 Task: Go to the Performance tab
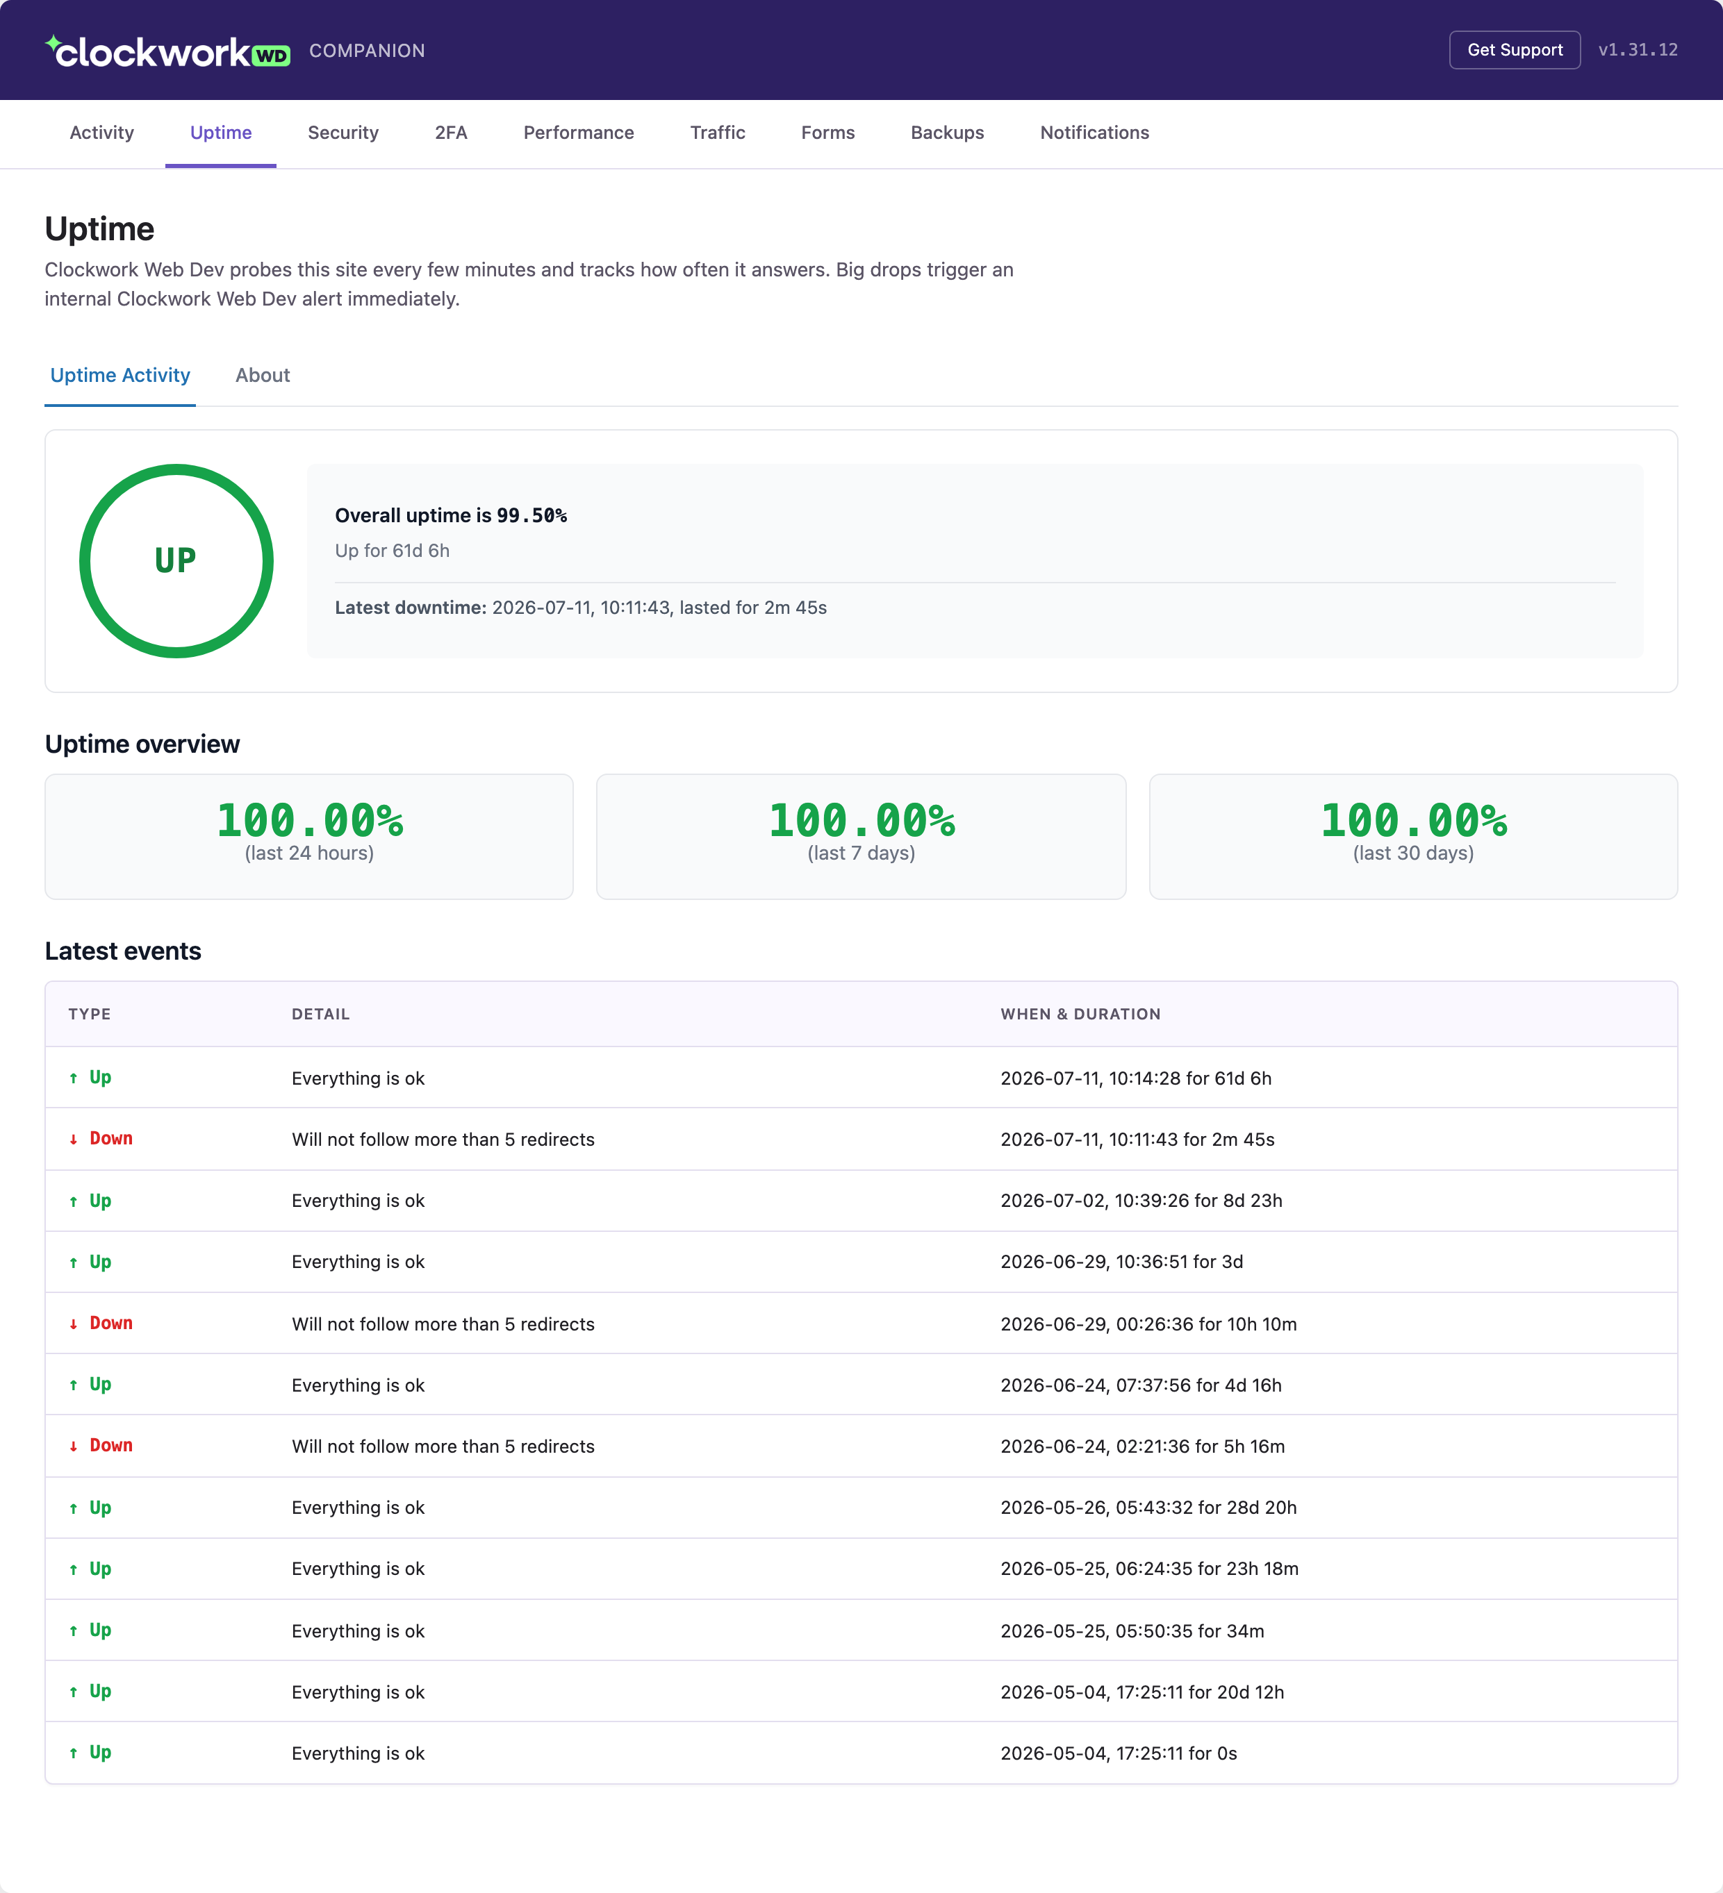[x=579, y=133]
